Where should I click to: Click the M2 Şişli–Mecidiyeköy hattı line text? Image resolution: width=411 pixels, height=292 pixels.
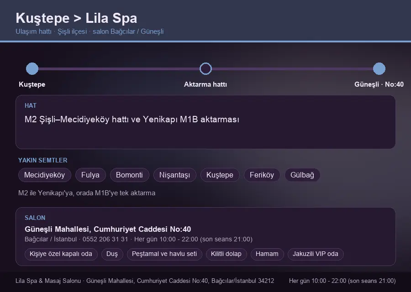[132, 120]
